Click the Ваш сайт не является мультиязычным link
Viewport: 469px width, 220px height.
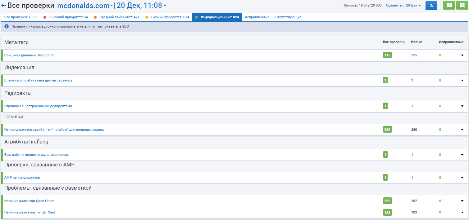pos(36,155)
